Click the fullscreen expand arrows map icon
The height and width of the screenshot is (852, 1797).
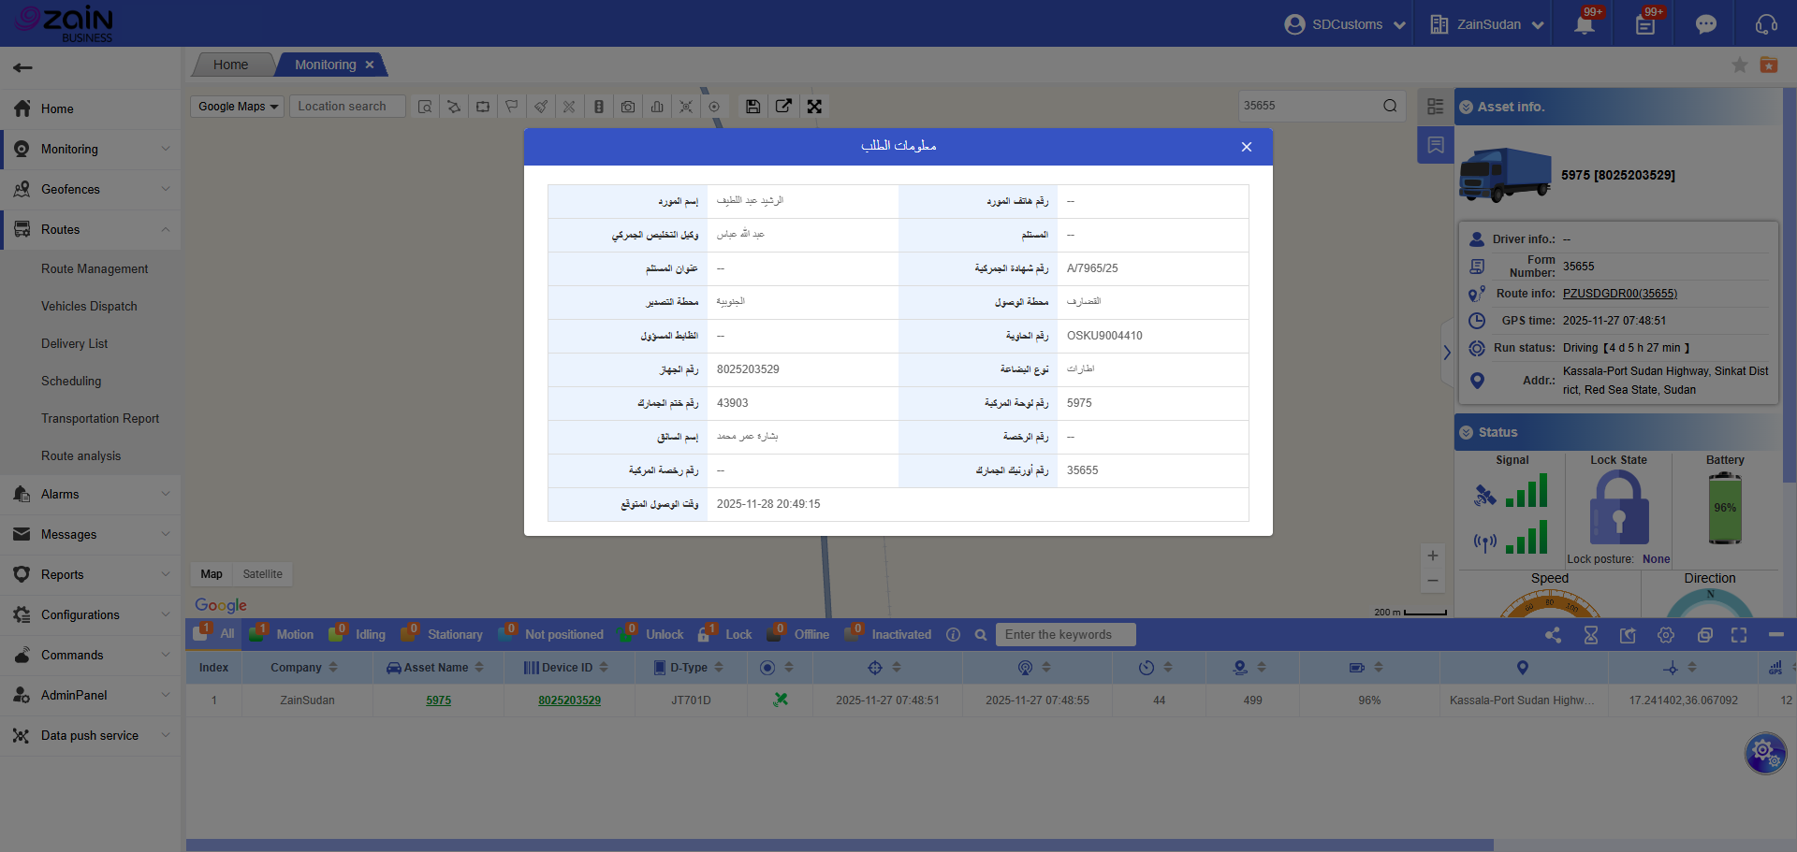tap(814, 107)
